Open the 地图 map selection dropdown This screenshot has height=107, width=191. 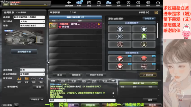coord(32,26)
